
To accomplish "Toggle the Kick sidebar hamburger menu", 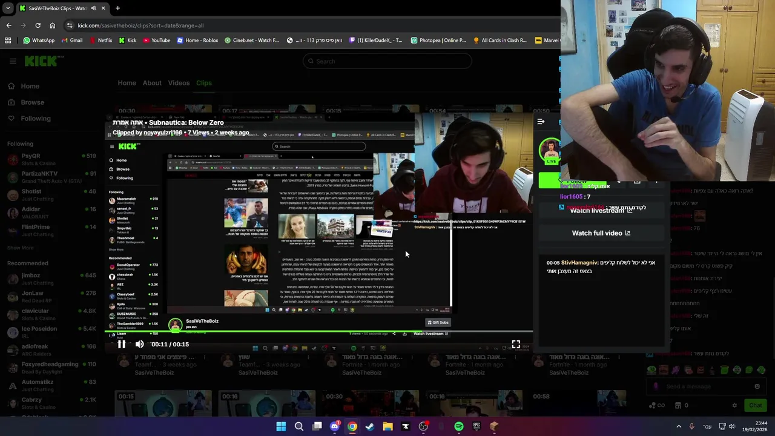I will pyautogui.click(x=13, y=61).
